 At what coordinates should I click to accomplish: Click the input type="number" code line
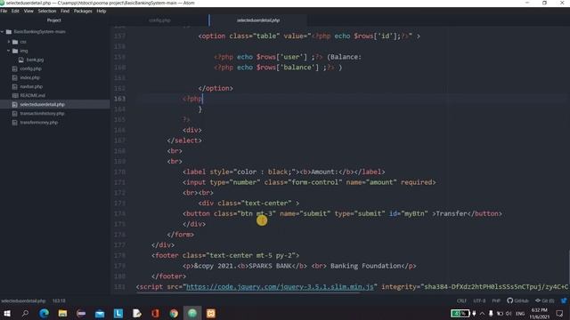click(x=309, y=182)
